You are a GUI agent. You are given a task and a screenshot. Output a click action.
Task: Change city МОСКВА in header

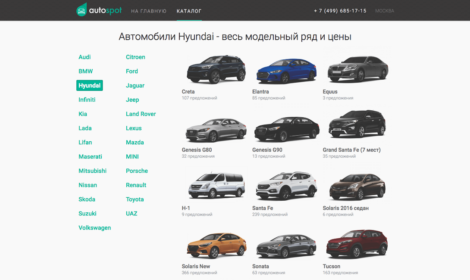pyautogui.click(x=385, y=11)
